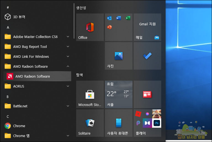This screenshot has width=212, height=142.
Task: Open game thumbnail in 플레이 tile
Action: point(157,114)
